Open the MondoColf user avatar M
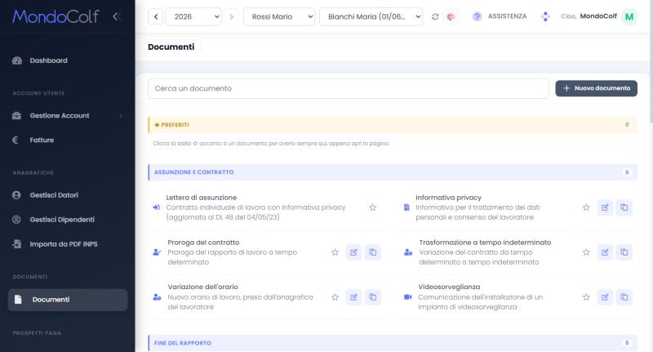The image size is (653, 352). pyautogui.click(x=629, y=16)
